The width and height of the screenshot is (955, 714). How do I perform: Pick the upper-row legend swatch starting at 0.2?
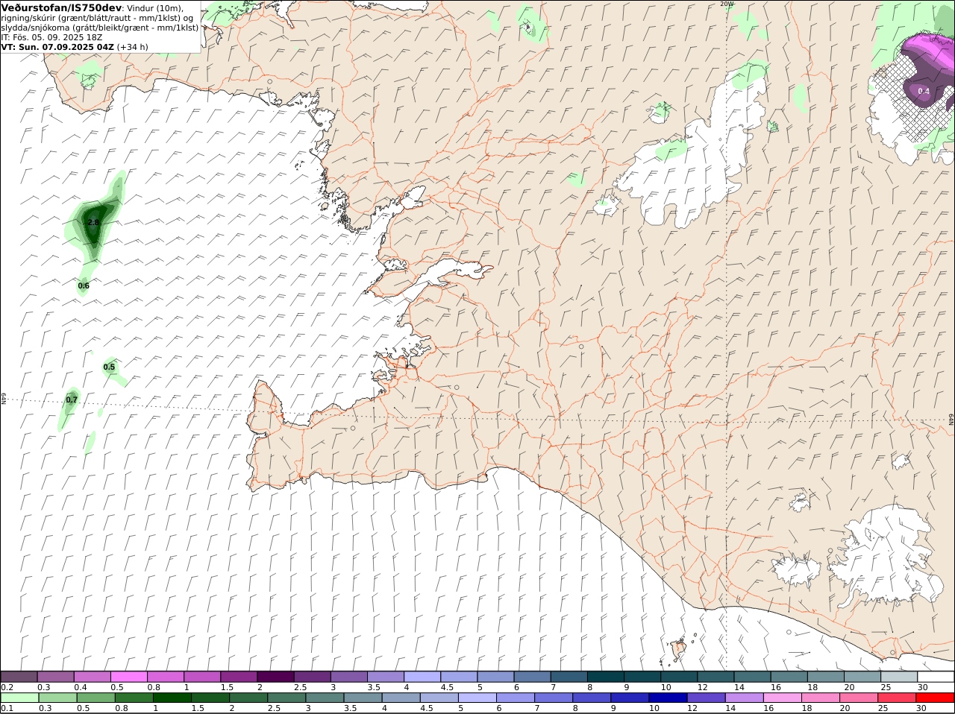point(19,677)
